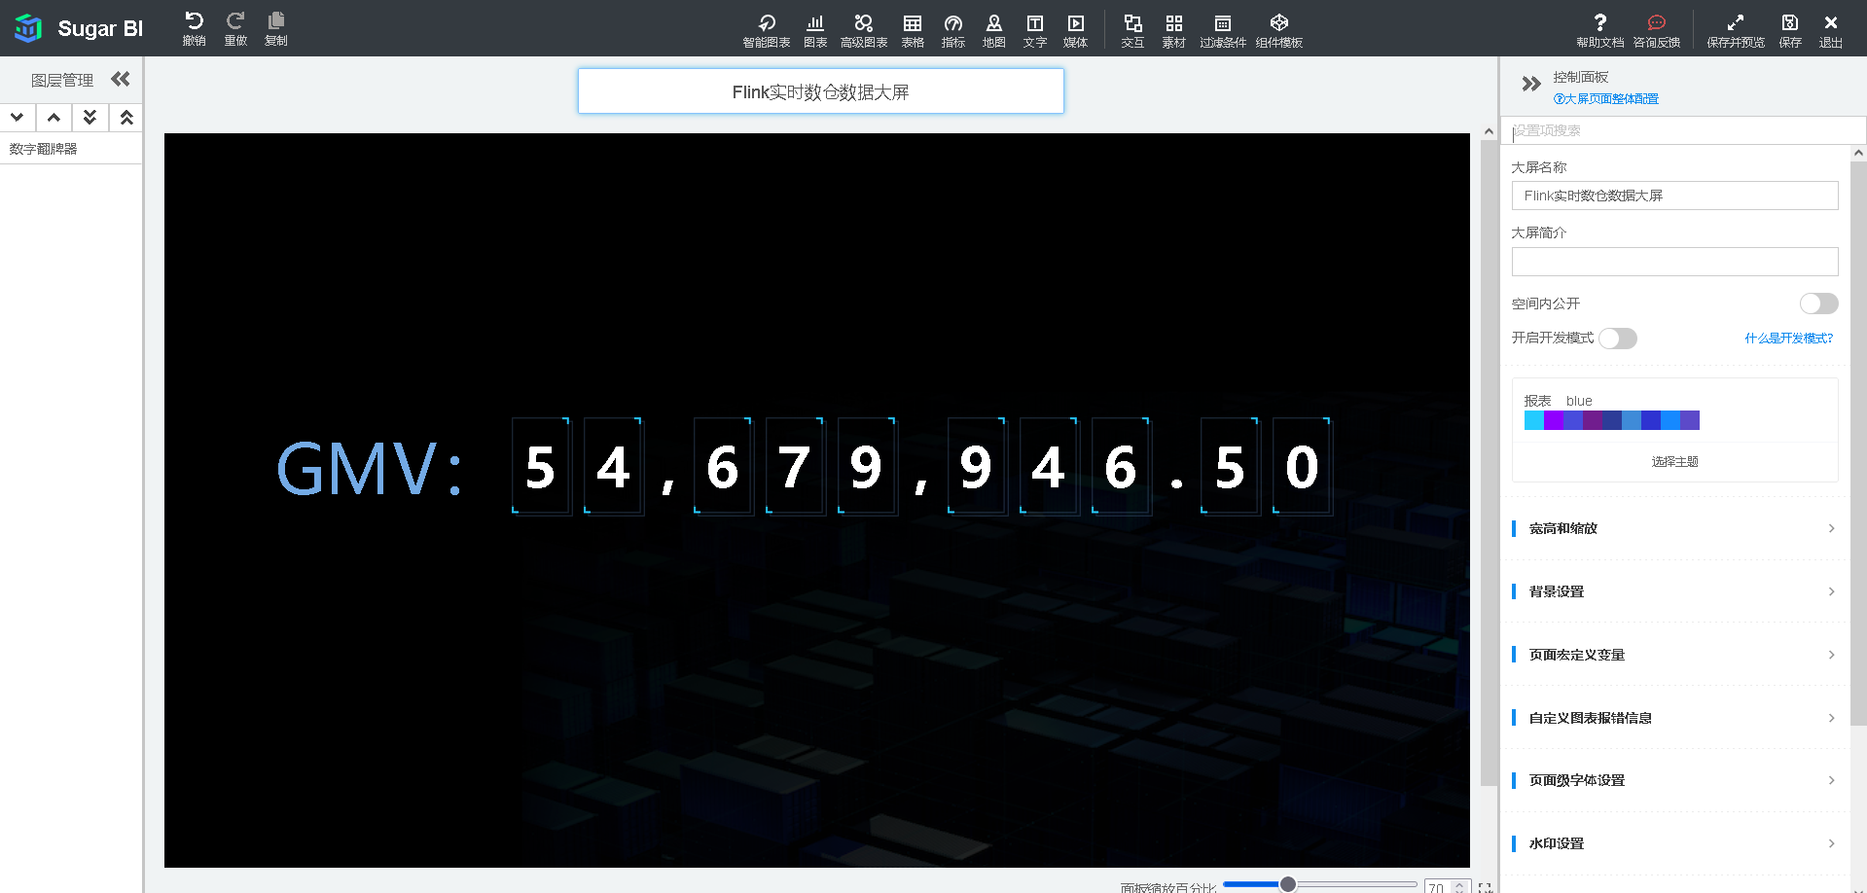Expand the 页面宏定义变量 section
Image resolution: width=1867 pixels, height=893 pixels.
click(x=1674, y=655)
